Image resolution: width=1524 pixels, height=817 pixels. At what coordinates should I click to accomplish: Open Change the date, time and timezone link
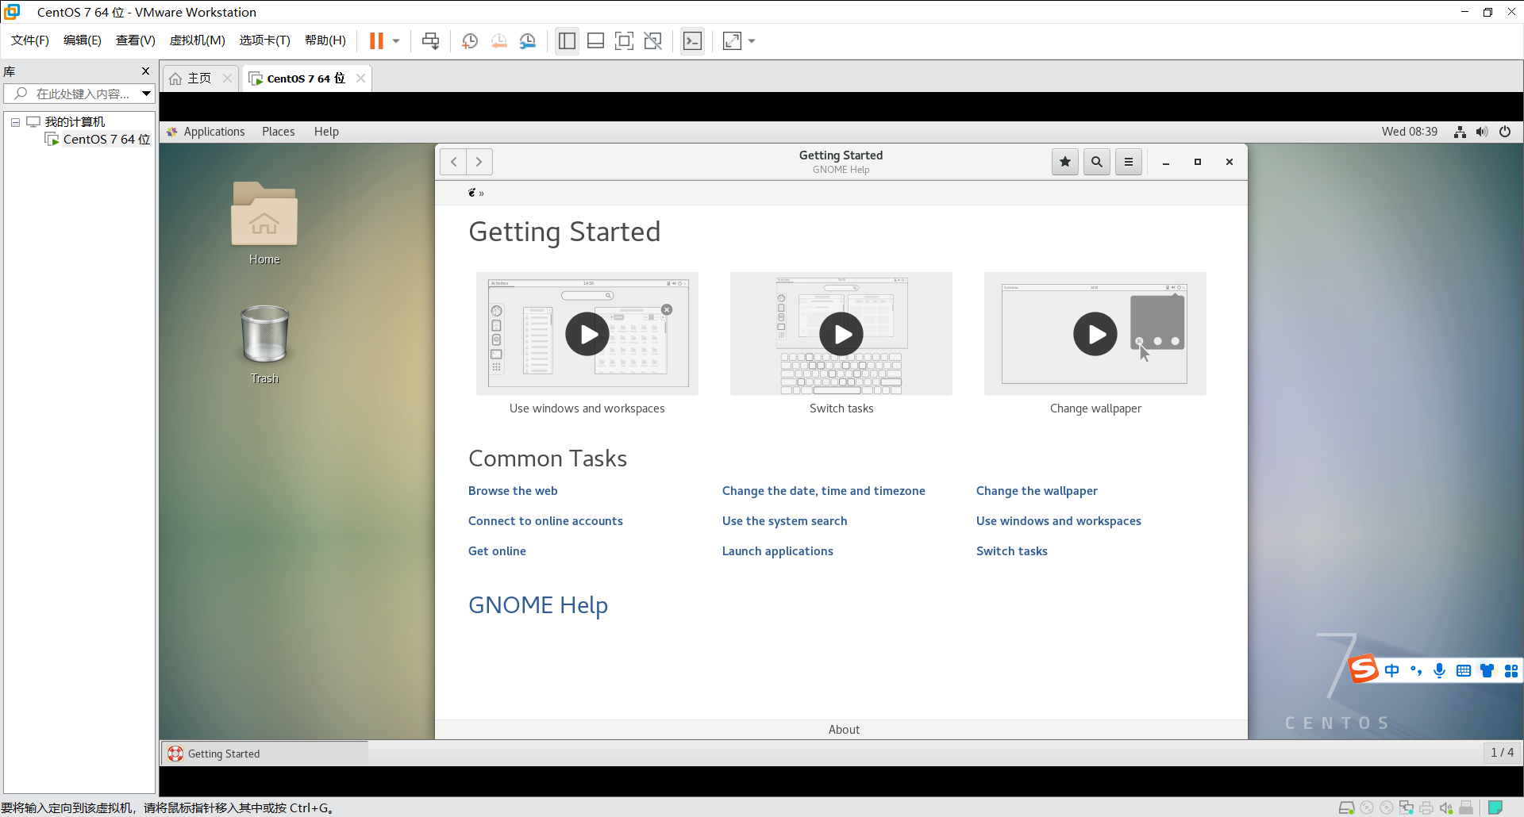click(823, 491)
